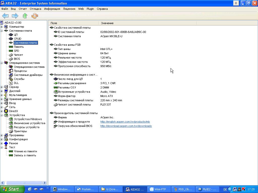
Task: Click the Чипсет chip icon
Action: pos(11,55)
